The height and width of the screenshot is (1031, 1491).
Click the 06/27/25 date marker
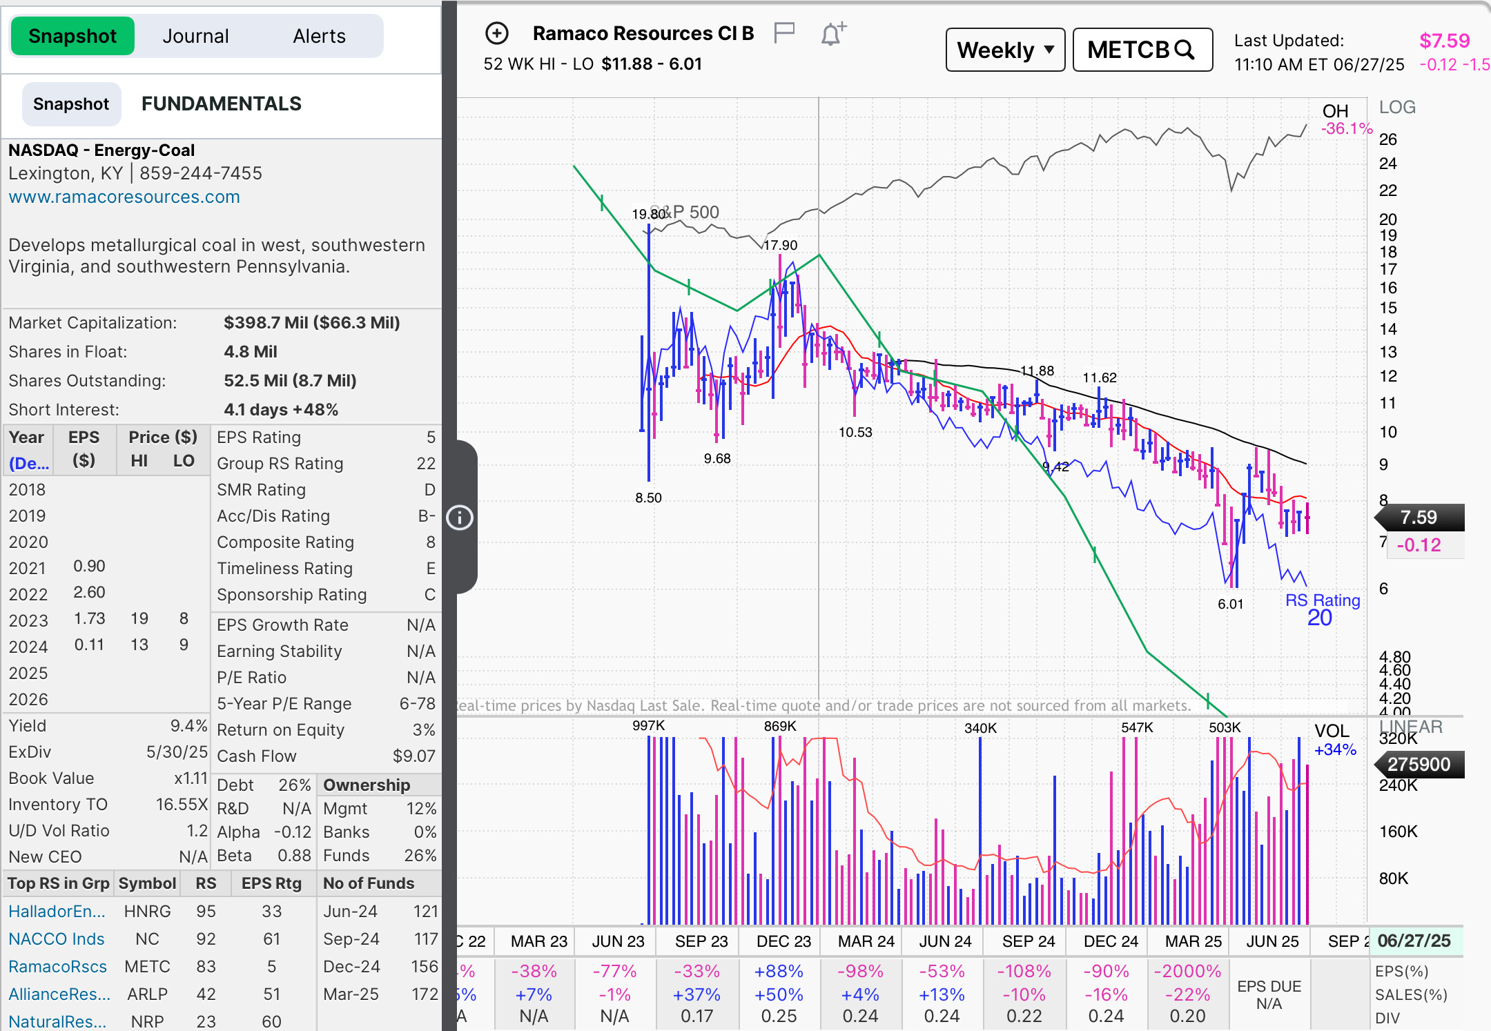[x=1414, y=941]
